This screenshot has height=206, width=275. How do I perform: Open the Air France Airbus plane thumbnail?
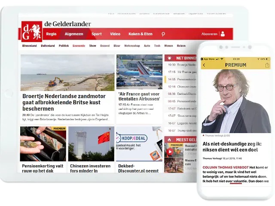[x=139, y=71]
